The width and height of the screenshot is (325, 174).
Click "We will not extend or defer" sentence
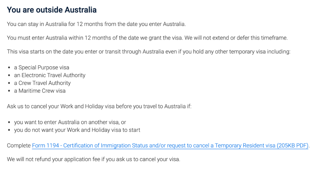(237, 38)
